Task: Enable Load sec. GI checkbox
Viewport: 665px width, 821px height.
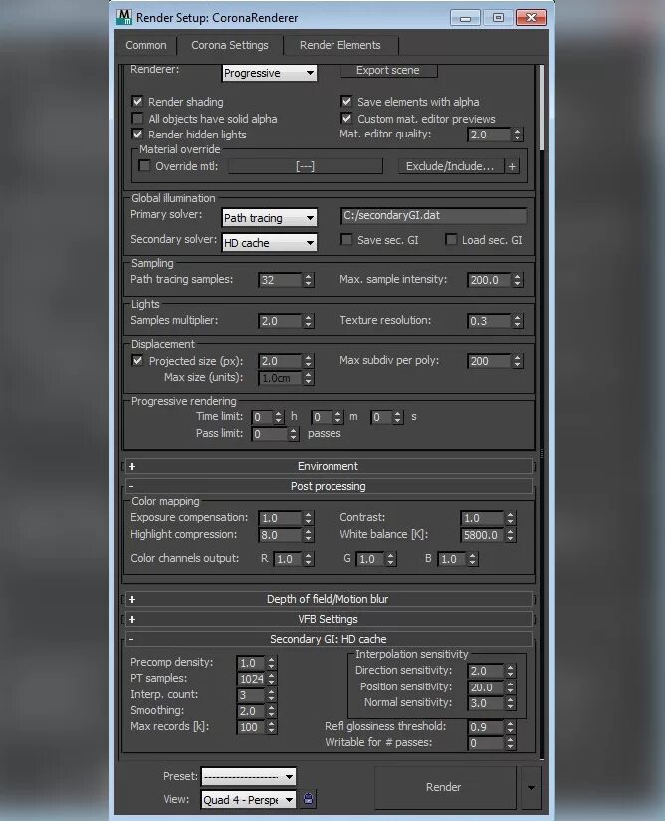Action: (451, 240)
